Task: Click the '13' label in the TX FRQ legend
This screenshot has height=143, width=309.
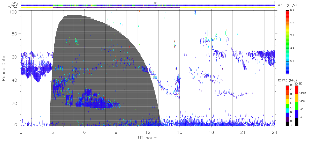Action: click(291, 107)
